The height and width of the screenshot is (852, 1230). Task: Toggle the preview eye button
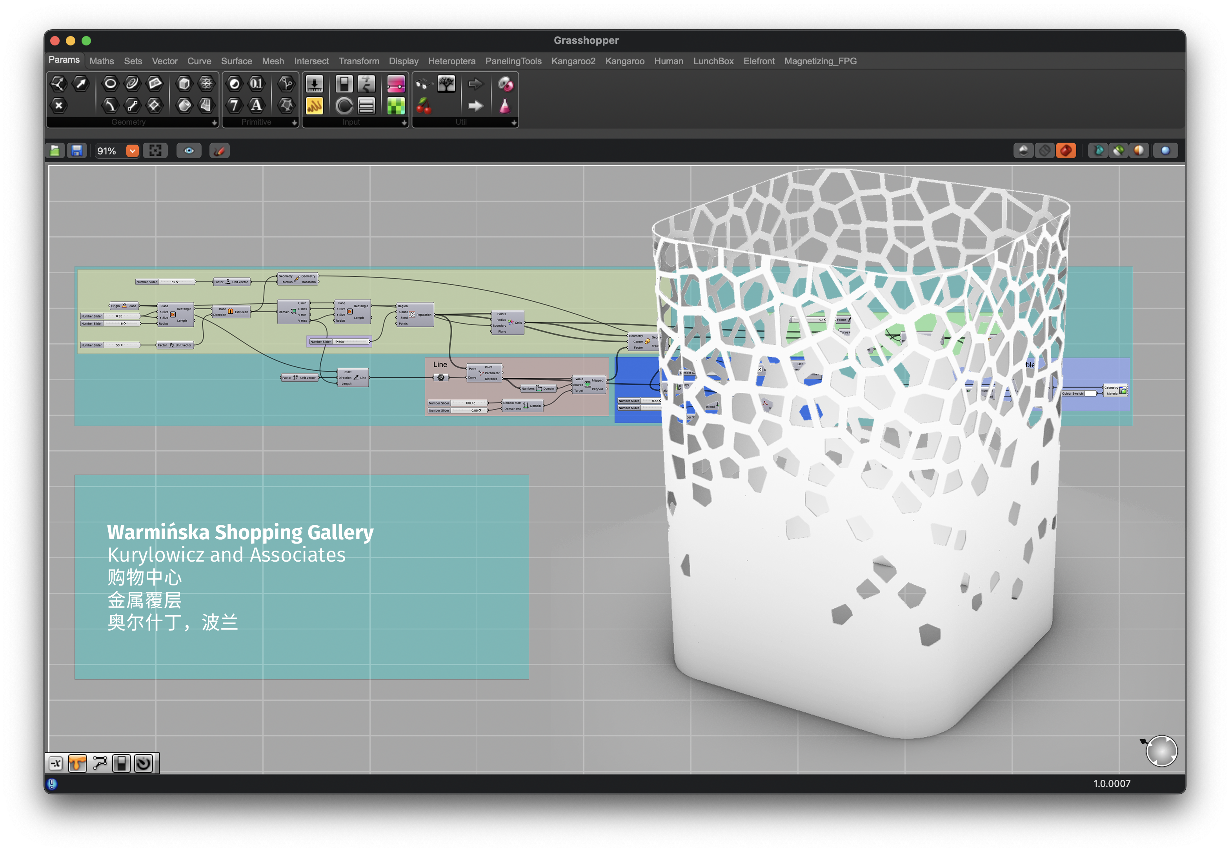tap(189, 151)
